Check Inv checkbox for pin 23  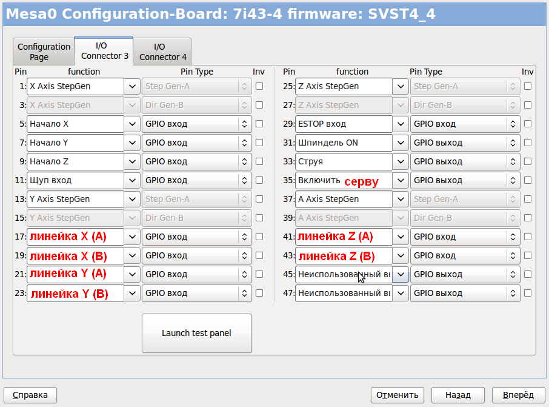[x=259, y=293]
